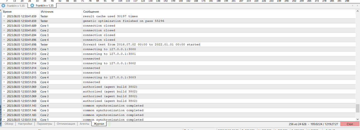
Task: Select 'connected' message at 12:50:51.016
Action: [x=91, y=82]
